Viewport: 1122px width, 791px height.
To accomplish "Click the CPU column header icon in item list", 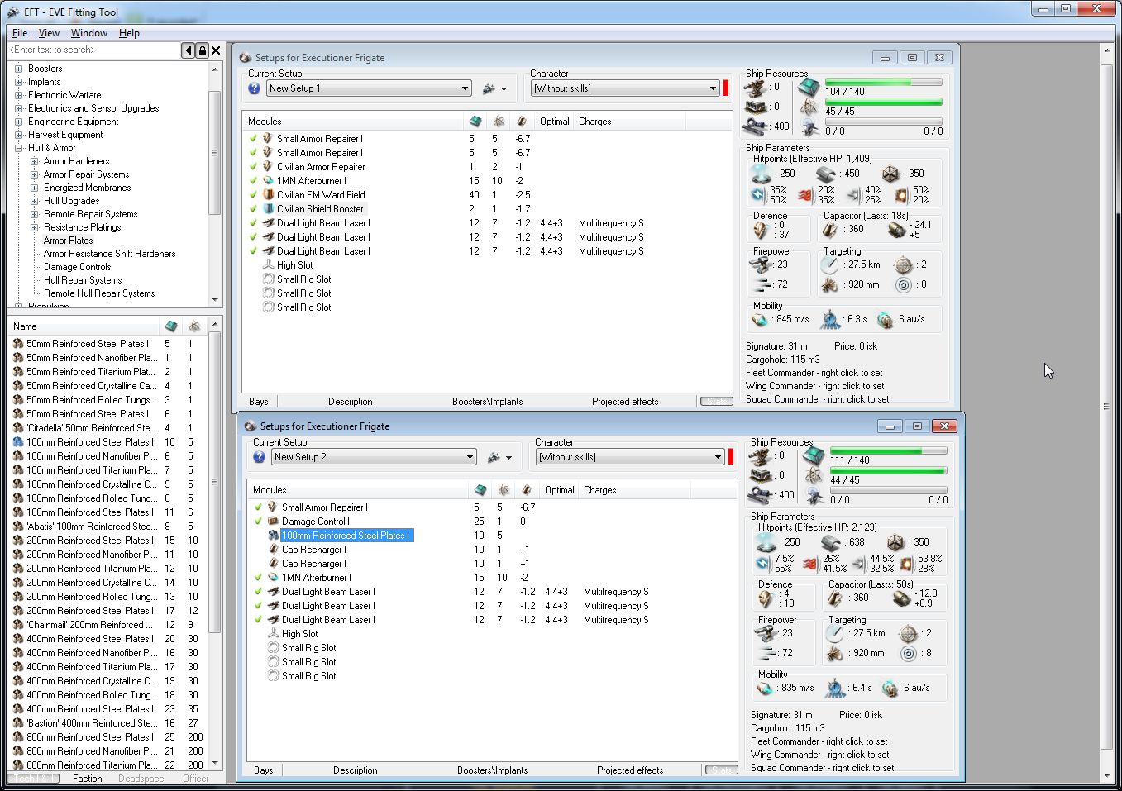I will (171, 326).
